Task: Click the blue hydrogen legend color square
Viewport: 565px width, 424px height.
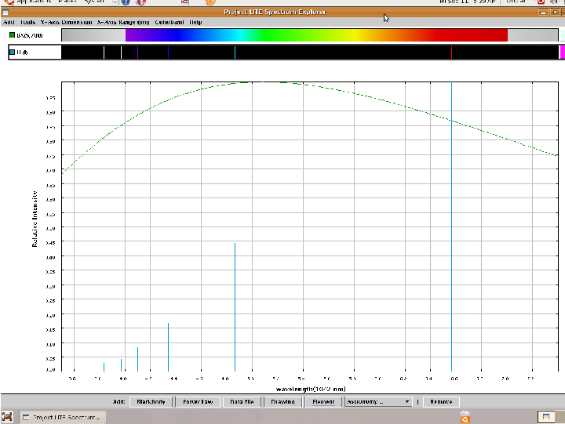Action: [13, 52]
